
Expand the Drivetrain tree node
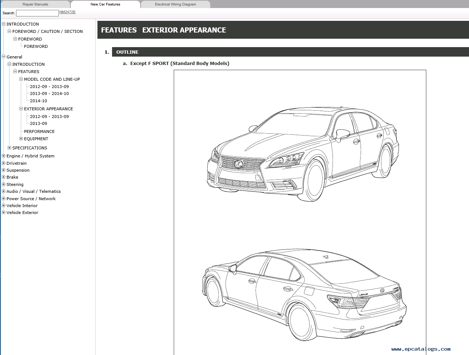point(4,163)
